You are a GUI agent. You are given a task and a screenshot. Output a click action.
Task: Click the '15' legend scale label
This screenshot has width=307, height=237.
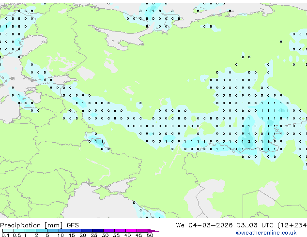[x=72, y=235]
